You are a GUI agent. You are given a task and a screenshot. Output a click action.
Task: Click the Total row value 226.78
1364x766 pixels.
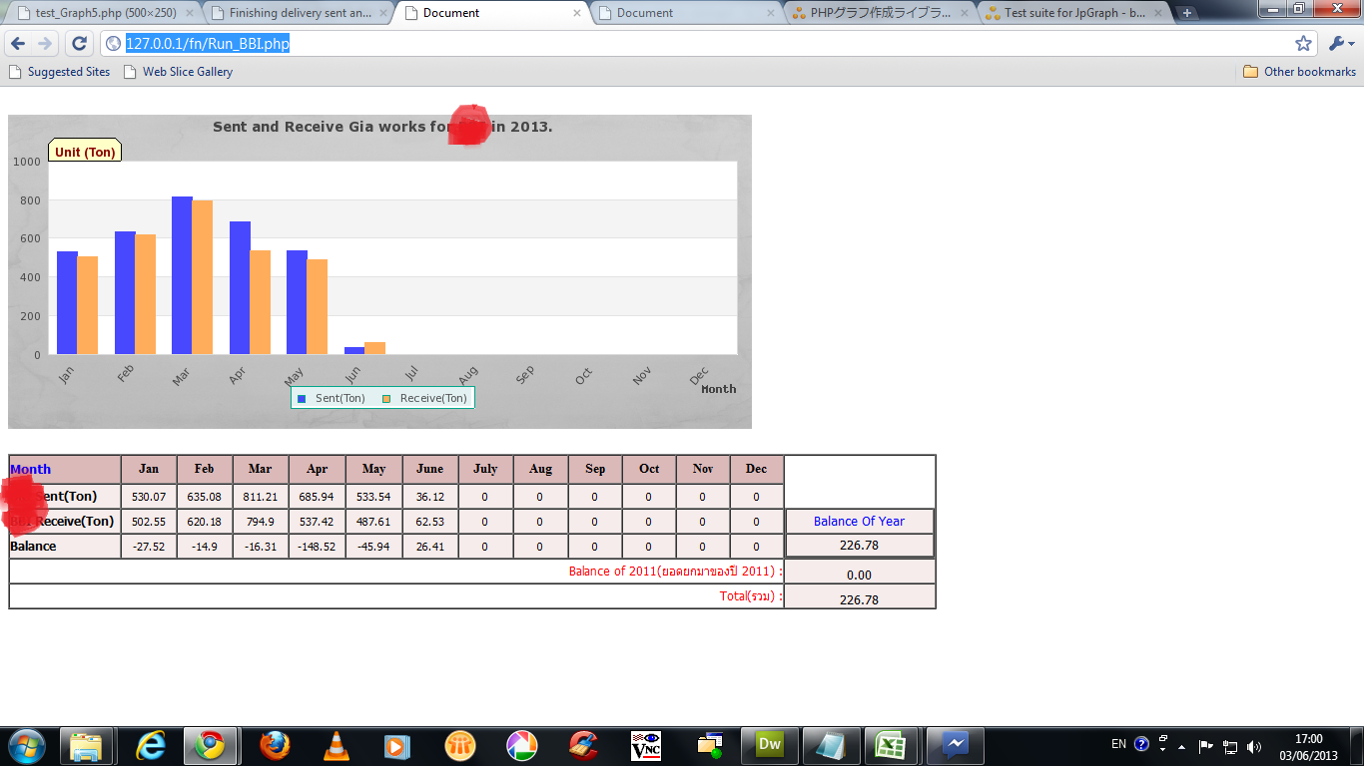click(859, 599)
